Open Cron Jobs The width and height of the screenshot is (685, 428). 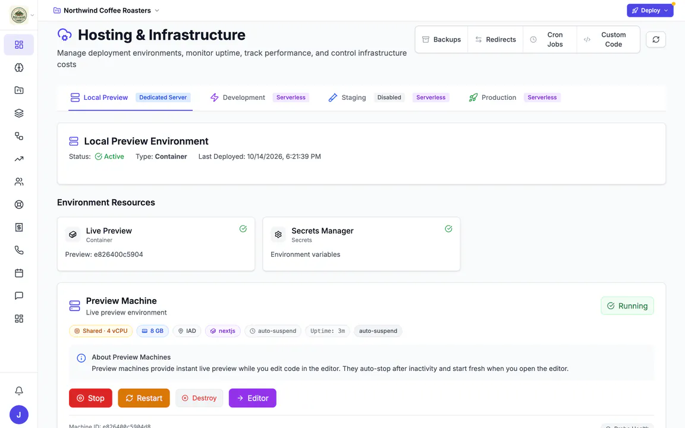[x=549, y=39]
